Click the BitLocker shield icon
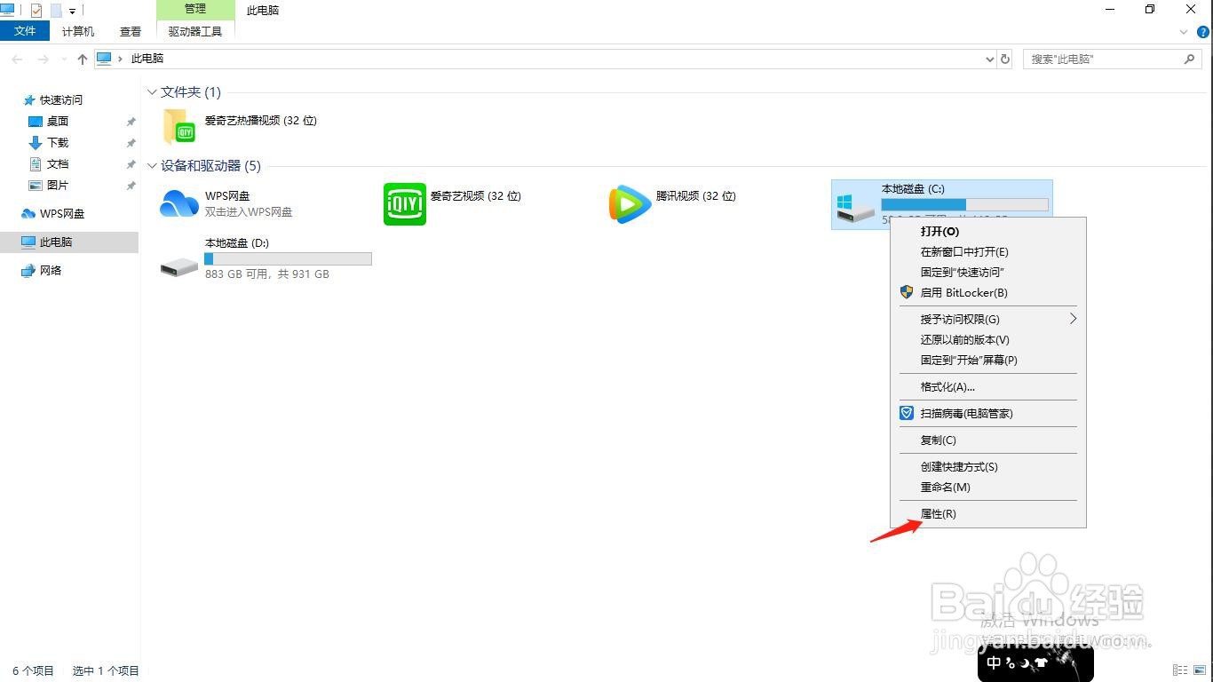 pyautogui.click(x=907, y=292)
